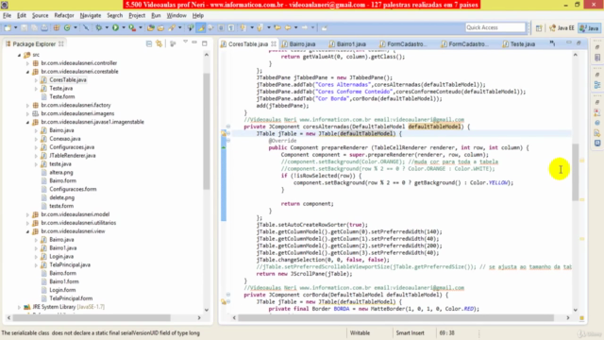The image size is (604, 340).
Task: Toggle the Show Whitespace Characters button
Action: coord(231,27)
